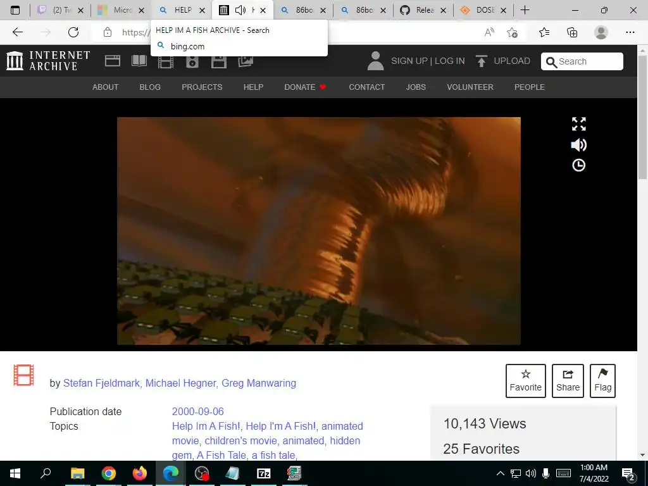Click the SIGN UP link
648x486 pixels.
pos(409,61)
